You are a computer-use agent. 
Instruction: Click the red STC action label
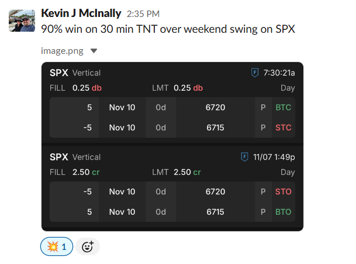click(x=284, y=128)
